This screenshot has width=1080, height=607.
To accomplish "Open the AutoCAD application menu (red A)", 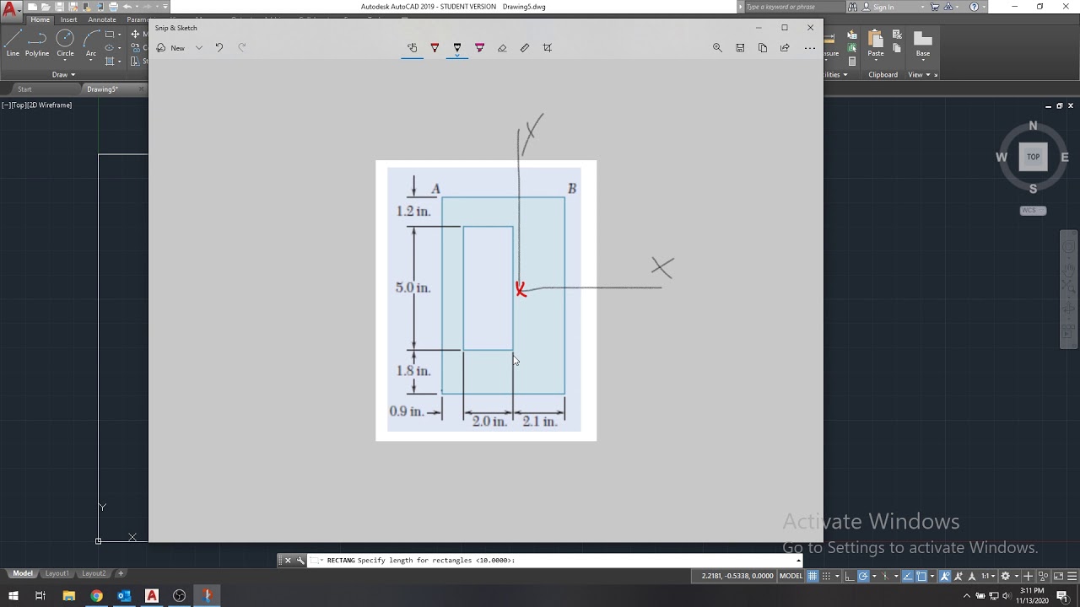I will [11, 11].
